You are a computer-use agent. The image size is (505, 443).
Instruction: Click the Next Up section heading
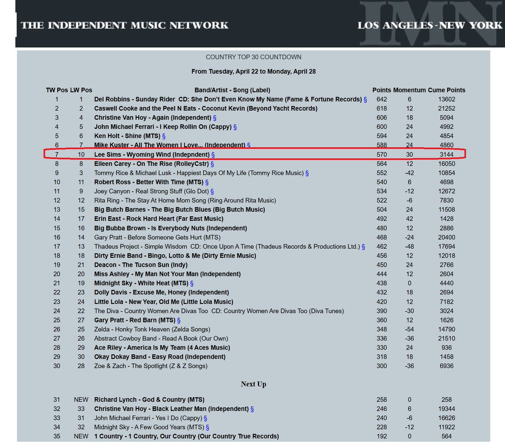pos(253,384)
